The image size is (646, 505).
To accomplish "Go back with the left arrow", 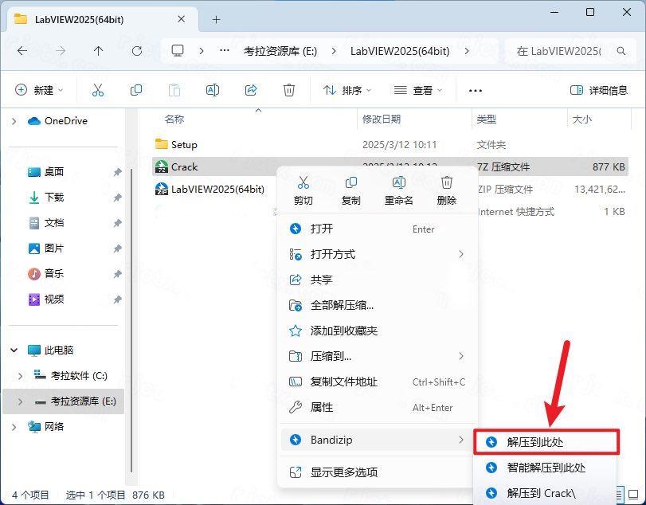I will pyautogui.click(x=22, y=51).
